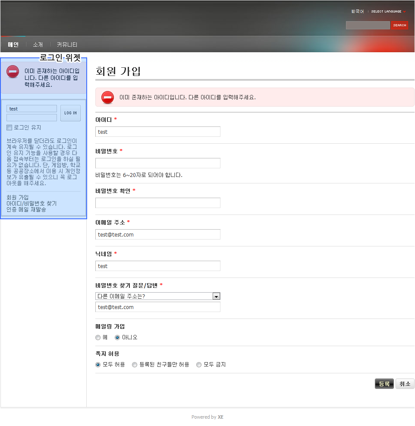Choose 모두 금지 for 쪽지 허용
Viewport: 415px width, 426px height.
click(x=199, y=365)
